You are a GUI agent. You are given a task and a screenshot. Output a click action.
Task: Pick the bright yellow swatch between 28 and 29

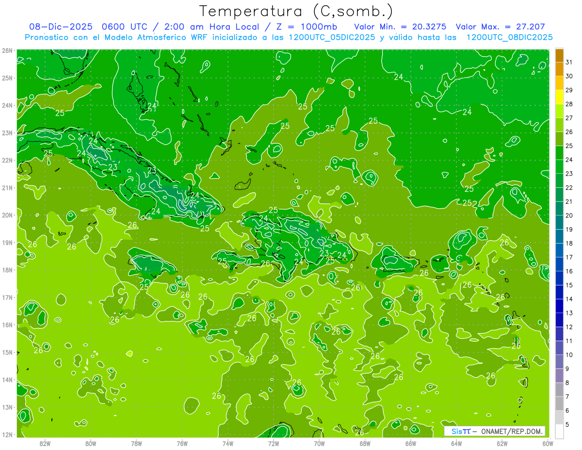pyautogui.click(x=559, y=97)
